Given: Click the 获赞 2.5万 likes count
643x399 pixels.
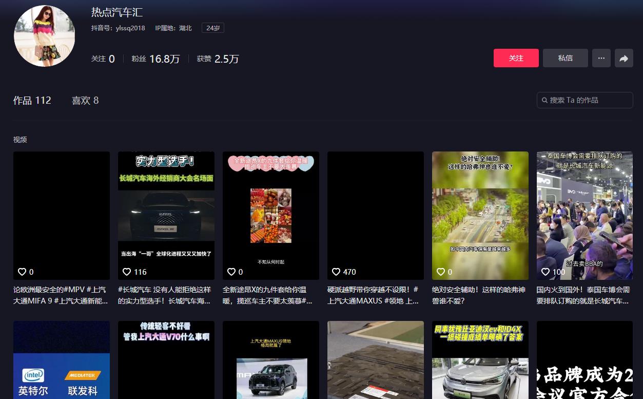Looking at the screenshot, I should pos(218,59).
